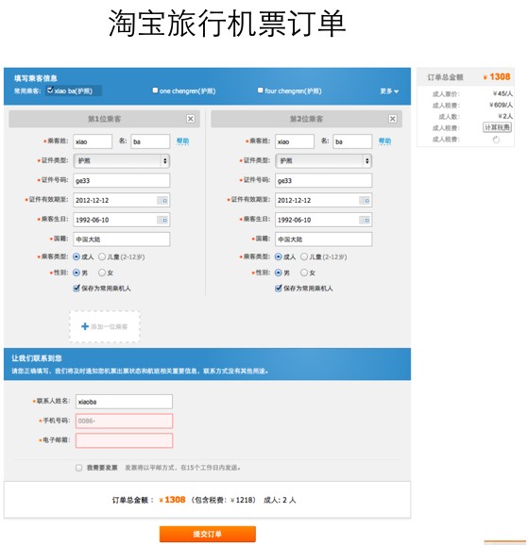Screen dimensions: 528x546
Task: Focus the 电子邮箱 email field
Action: [124, 440]
